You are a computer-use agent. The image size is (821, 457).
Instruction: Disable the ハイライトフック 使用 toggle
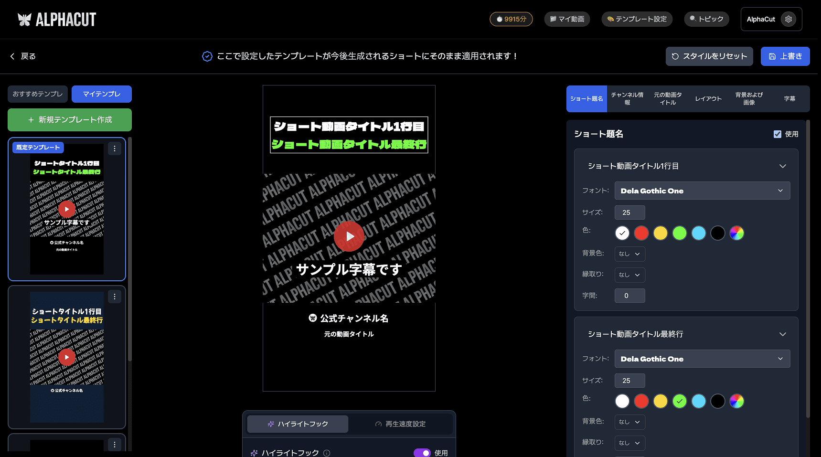tap(422, 453)
